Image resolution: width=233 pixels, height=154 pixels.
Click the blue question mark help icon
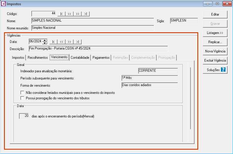[x=223, y=70]
